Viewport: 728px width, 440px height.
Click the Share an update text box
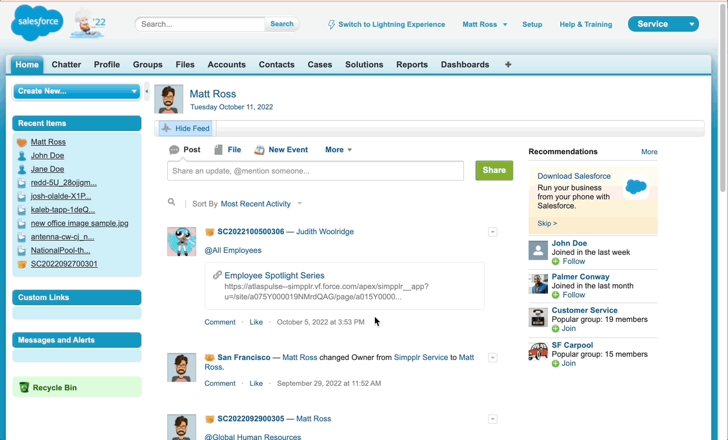(x=315, y=171)
